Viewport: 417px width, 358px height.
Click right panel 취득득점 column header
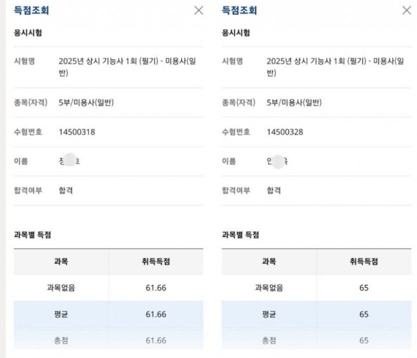point(364,261)
